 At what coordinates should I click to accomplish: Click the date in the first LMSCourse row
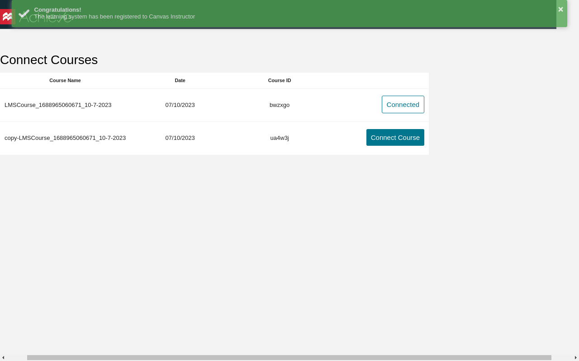(x=180, y=105)
